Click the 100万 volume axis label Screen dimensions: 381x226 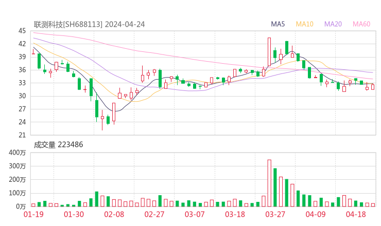tap(18, 193)
